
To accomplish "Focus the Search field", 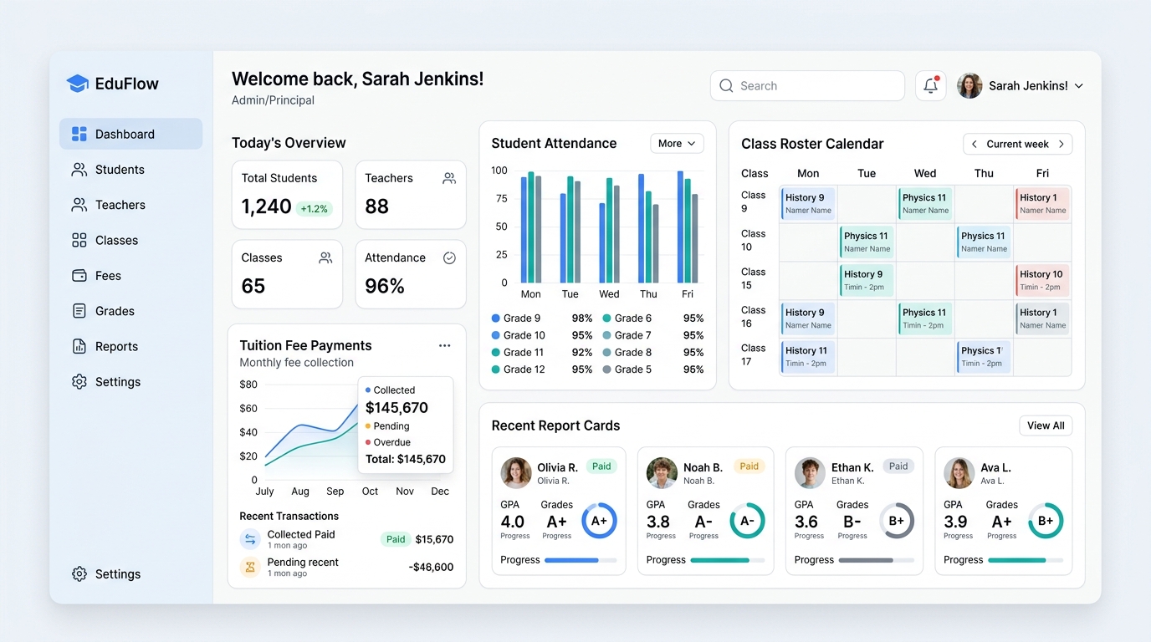I will [807, 85].
